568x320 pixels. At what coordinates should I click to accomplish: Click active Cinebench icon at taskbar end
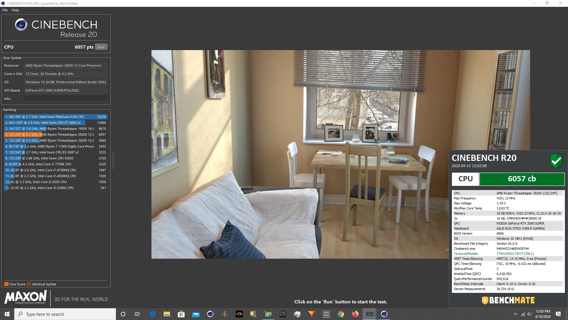click(384, 314)
